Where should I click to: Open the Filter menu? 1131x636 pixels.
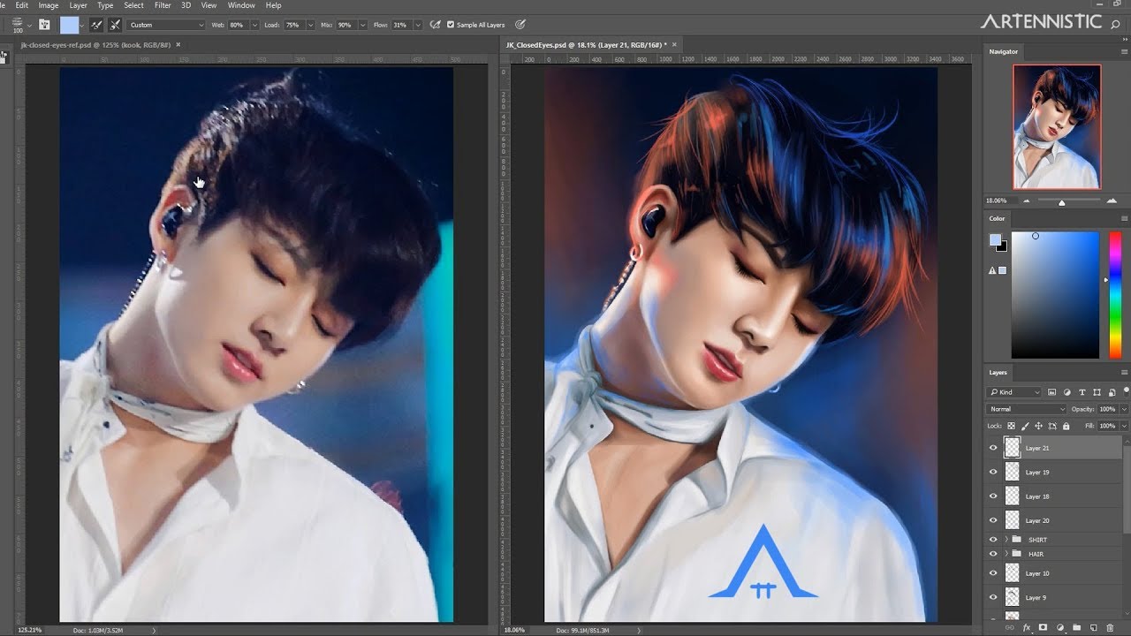(x=163, y=5)
